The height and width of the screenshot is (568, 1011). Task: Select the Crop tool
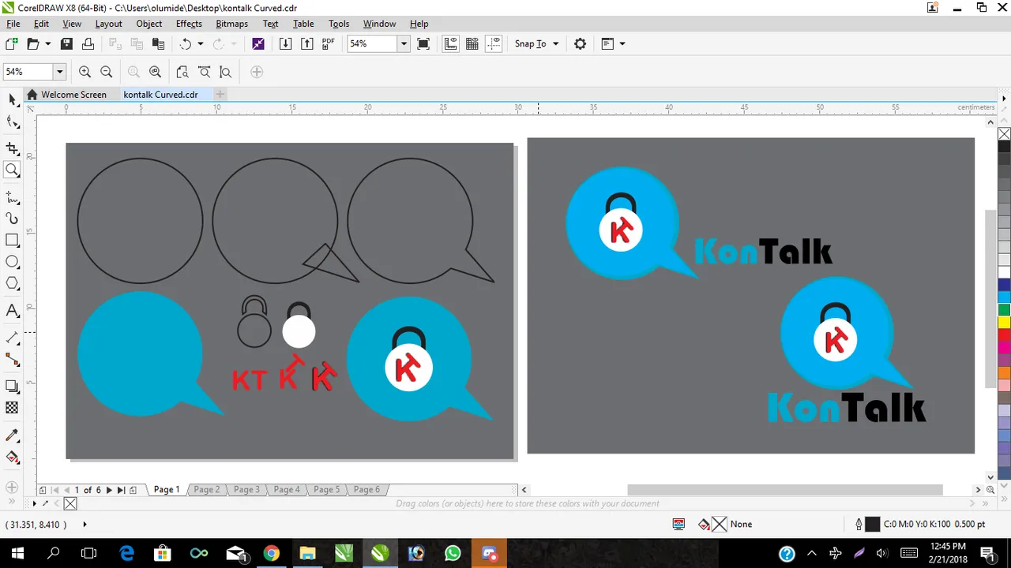(x=12, y=148)
